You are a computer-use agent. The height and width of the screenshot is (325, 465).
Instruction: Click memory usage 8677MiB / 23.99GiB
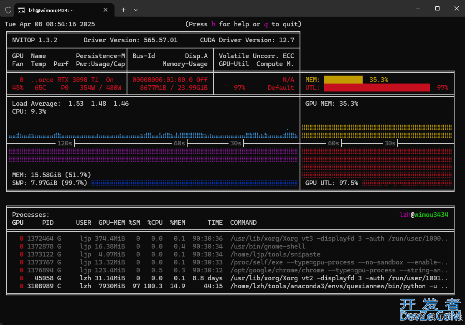[174, 88]
